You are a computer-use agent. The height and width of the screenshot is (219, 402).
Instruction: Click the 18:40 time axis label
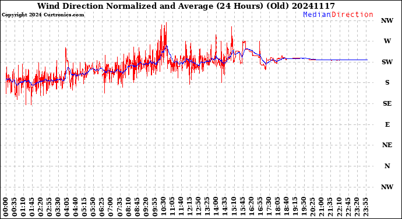286,207
